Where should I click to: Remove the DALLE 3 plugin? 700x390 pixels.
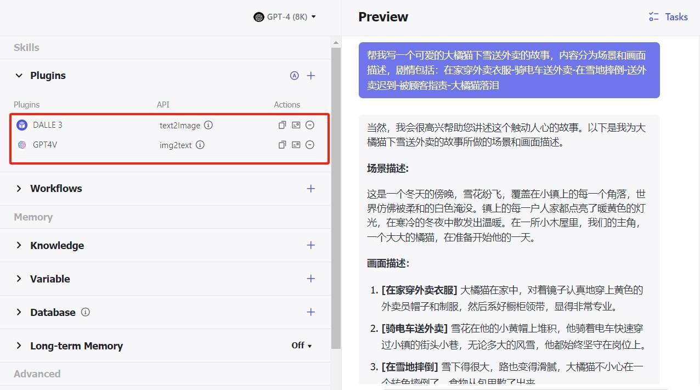click(x=310, y=125)
